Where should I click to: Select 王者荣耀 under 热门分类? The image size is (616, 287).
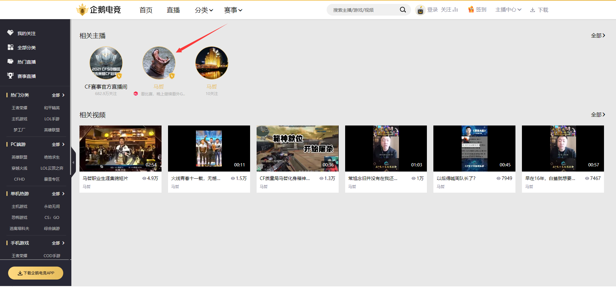click(x=19, y=108)
